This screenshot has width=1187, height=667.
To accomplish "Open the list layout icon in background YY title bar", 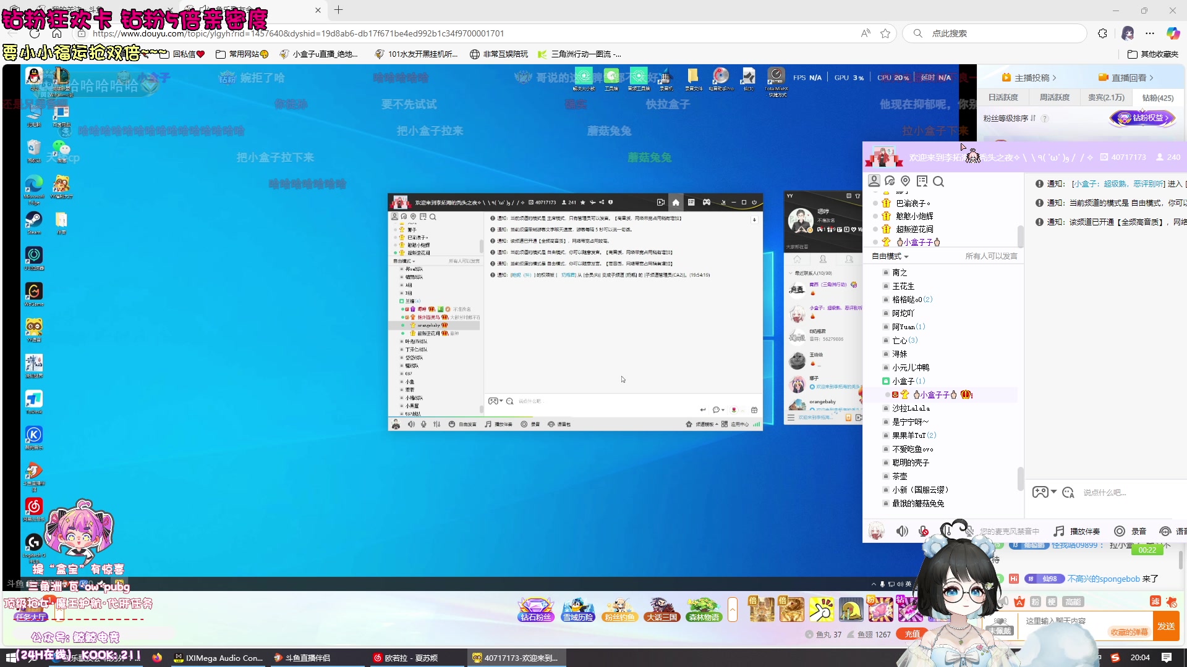I will (x=691, y=203).
